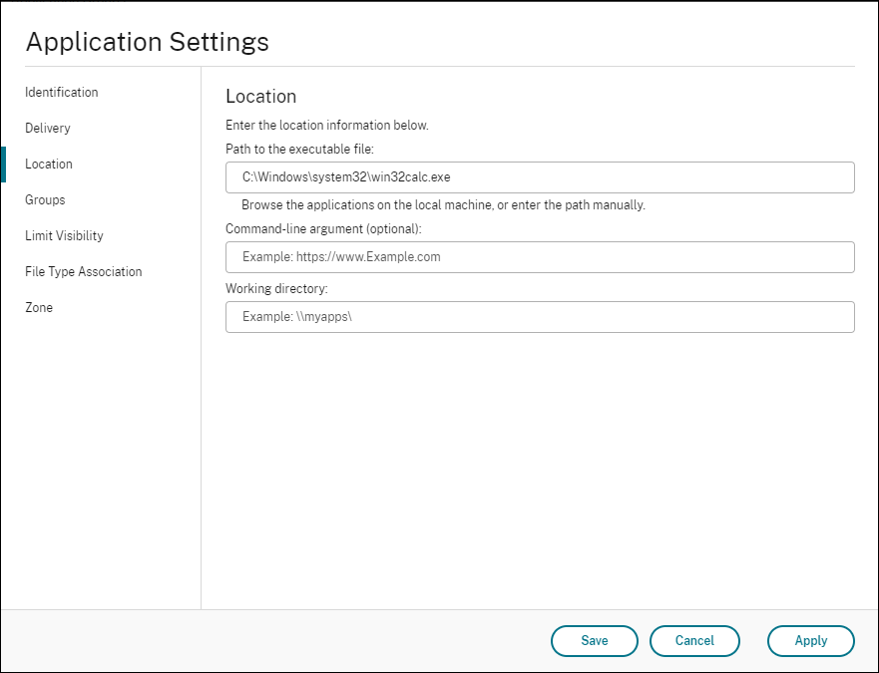Select the Location section in sidebar

(49, 165)
